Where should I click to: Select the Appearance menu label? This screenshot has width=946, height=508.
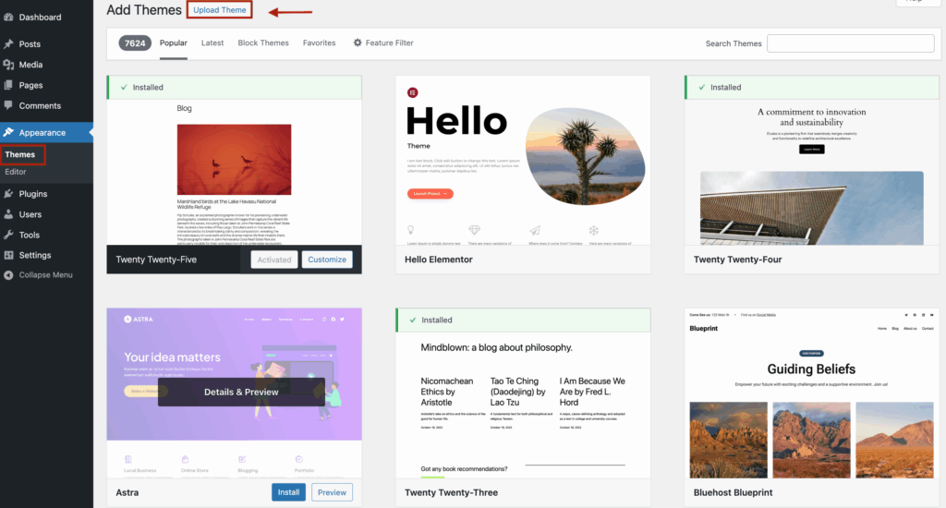[42, 132]
